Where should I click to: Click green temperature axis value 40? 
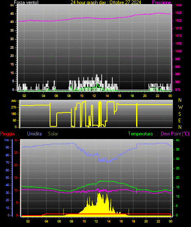point(177,140)
